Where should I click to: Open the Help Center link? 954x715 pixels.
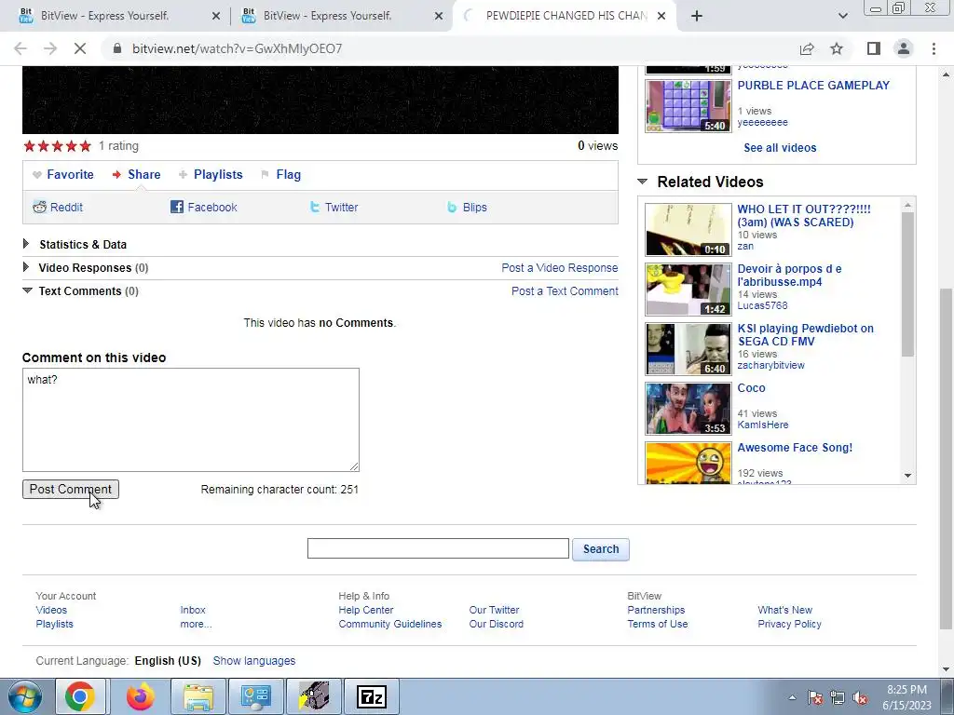point(365,610)
